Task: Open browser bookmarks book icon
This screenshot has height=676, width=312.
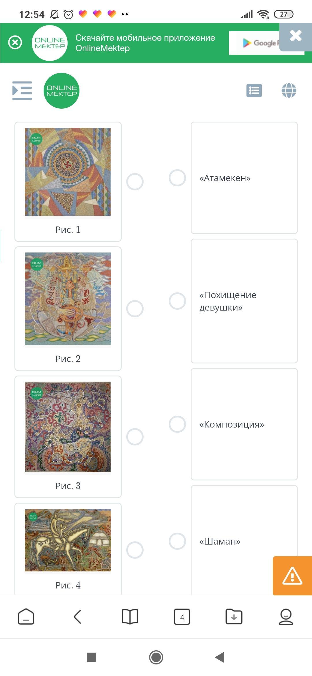Action: (x=130, y=617)
